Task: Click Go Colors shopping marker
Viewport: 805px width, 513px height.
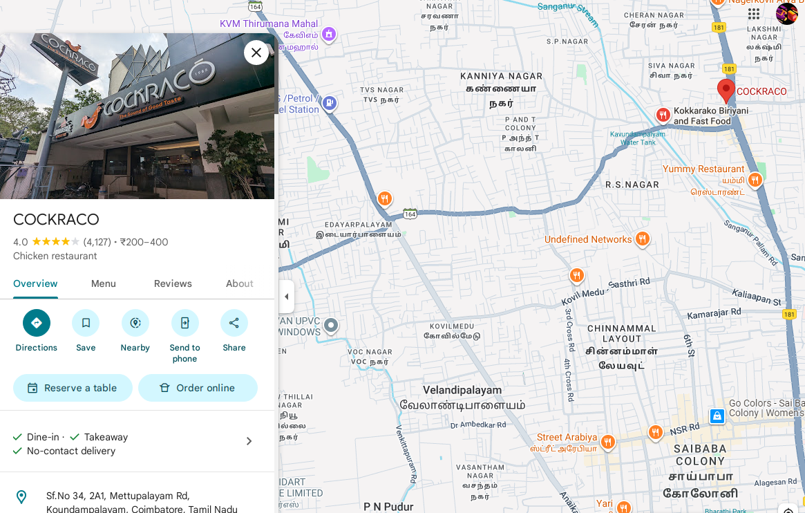Action: tap(717, 416)
